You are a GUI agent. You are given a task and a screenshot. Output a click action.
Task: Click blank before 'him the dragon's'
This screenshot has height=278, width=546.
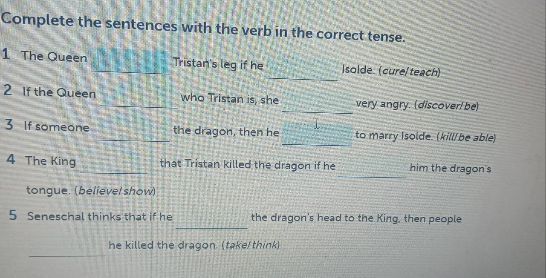tap(373, 169)
